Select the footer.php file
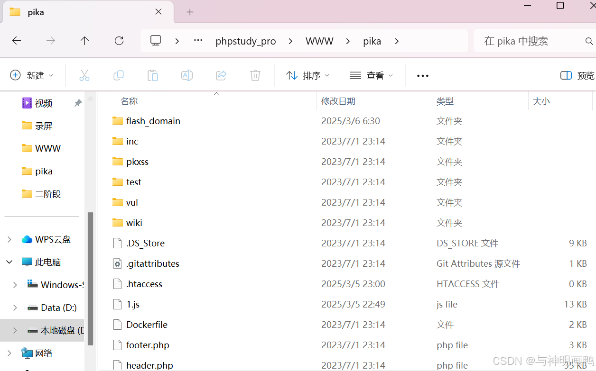Screen dimensions: 596x371 pos(148,345)
